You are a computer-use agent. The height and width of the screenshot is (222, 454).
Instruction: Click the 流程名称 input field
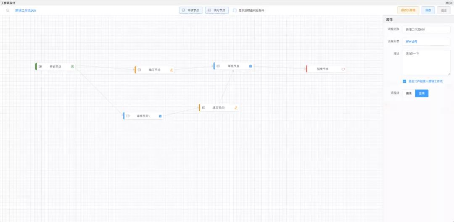[x=426, y=29]
